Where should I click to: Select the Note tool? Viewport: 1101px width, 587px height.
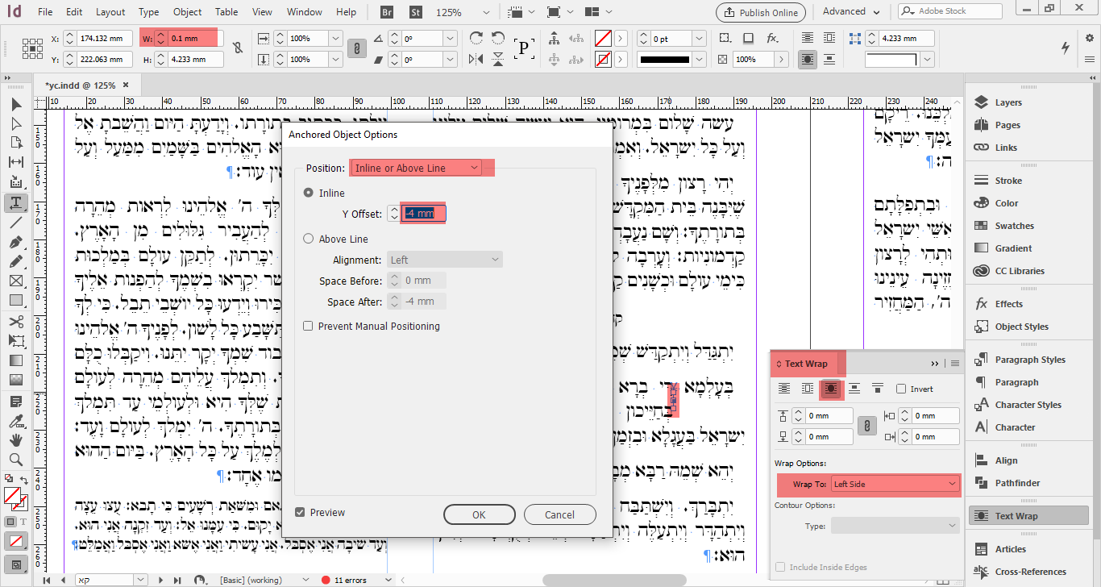(15, 401)
